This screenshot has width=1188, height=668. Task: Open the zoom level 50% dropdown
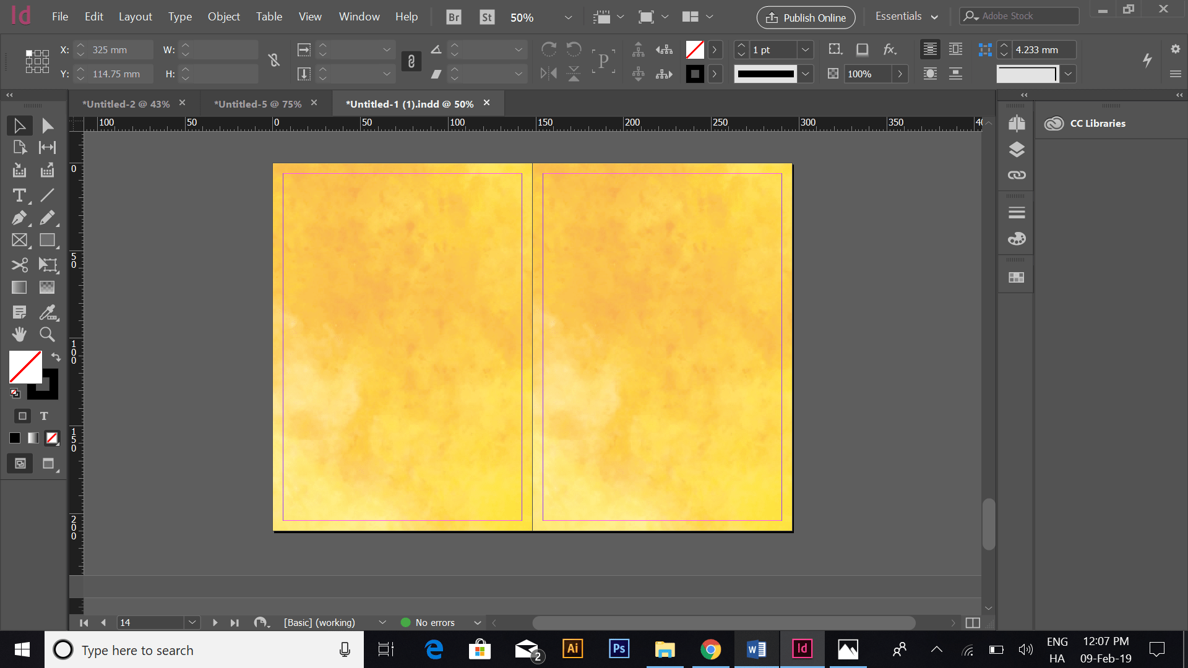point(568,17)
